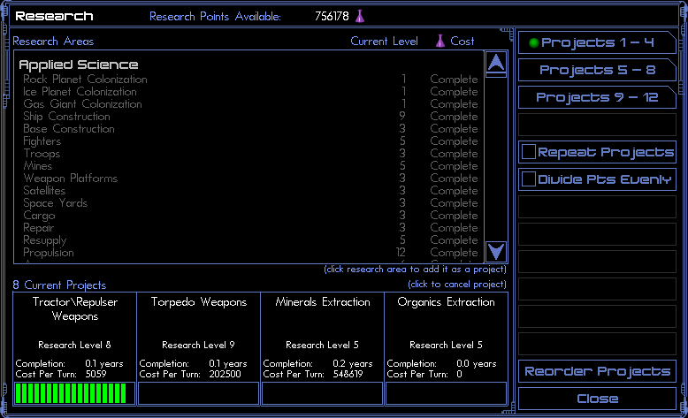This screenshot has height=418, width=688.
Task: Click the Reorder Projects button
Action: pyautogui.click(x=597, y=371)
